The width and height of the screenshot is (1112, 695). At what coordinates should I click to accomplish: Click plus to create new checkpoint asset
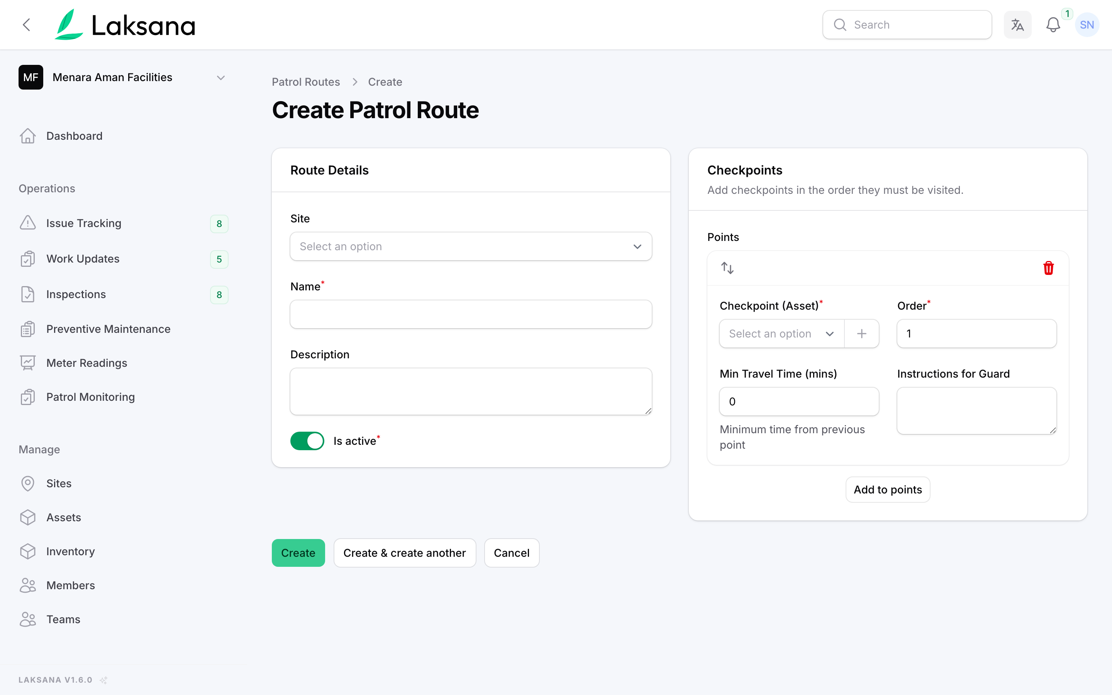click(861, 334)
